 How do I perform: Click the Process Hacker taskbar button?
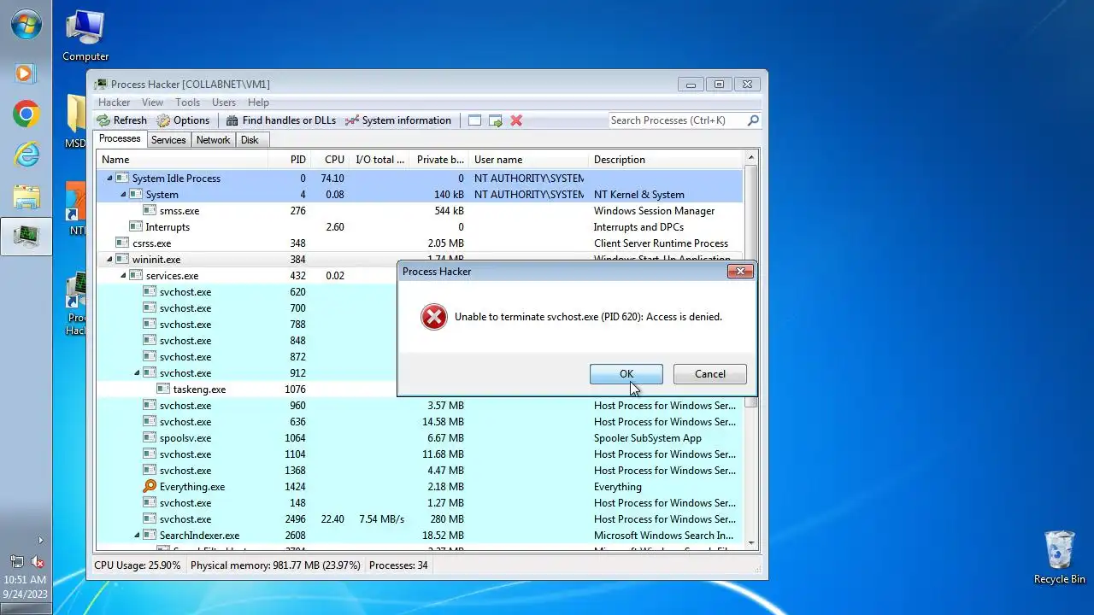click(26, 237)
